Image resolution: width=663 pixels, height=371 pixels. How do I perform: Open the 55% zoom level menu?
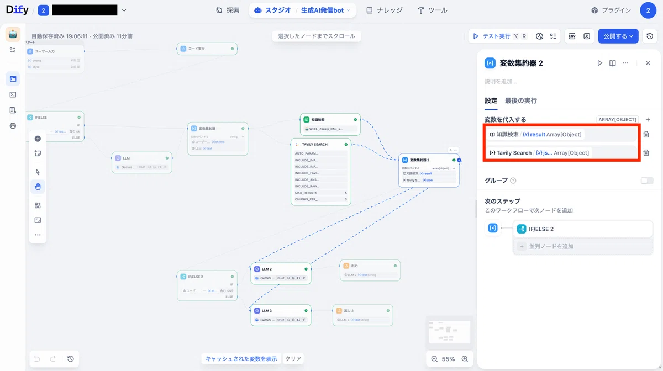(x=449, y=359)
